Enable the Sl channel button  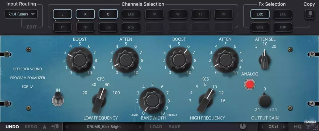point(154,14)
